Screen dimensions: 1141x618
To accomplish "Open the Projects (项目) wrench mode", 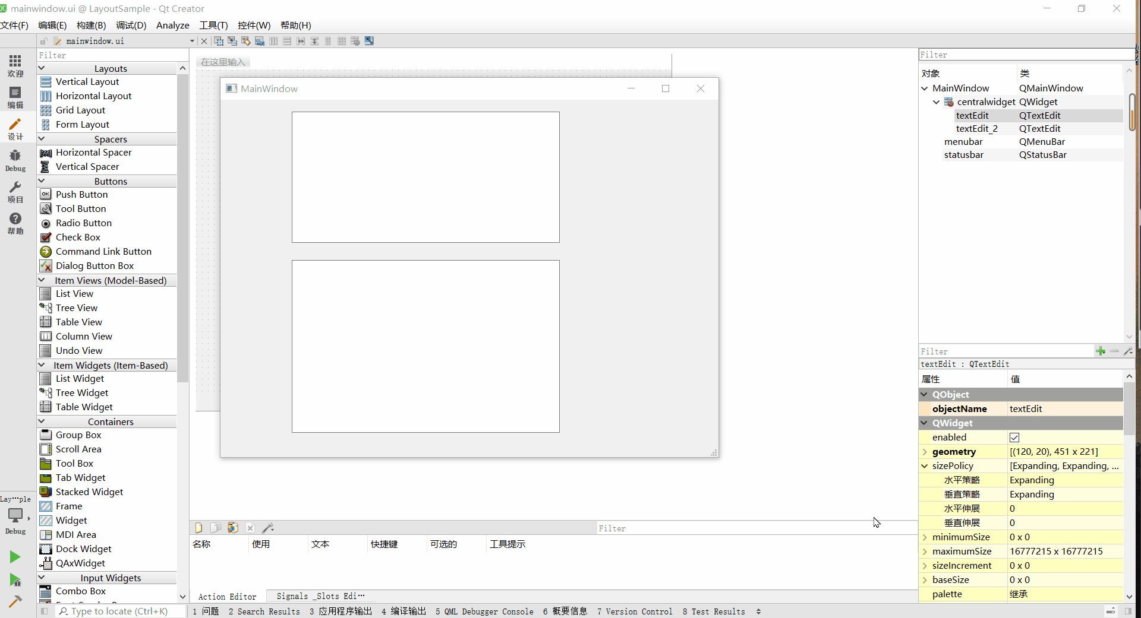I will (x=15, y=192).
